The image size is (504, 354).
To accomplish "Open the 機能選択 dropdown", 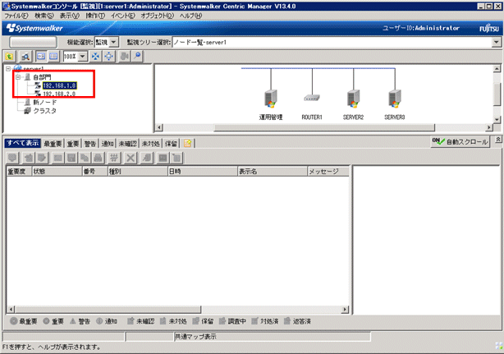I will point(114,41).
